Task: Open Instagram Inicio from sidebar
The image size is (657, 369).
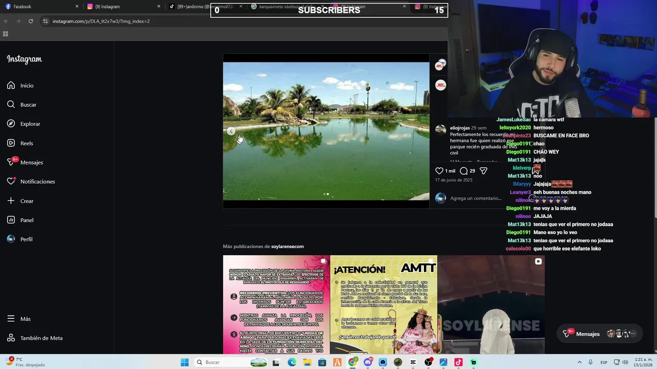Action: coord(21,86)
